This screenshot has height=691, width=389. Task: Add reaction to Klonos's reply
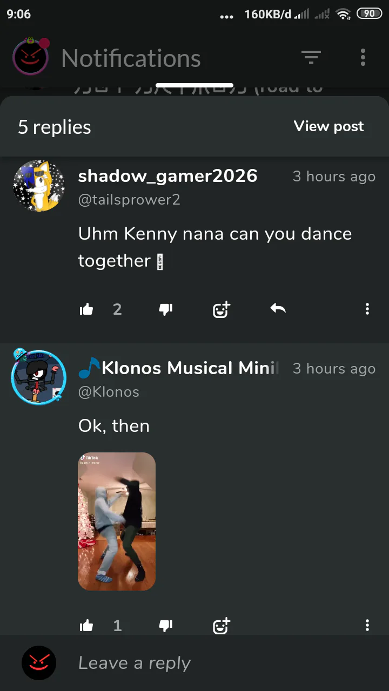(222, 626)
